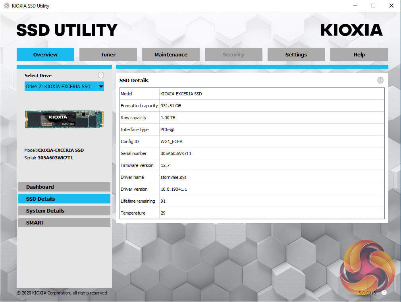
Task: Expand the drive selection dropdown arrow
Action: pyautogui.click(x=101, y=86)
